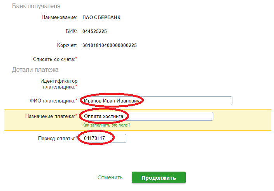This screenshot has width=274, height=191.
Task: Open the 'Как заполнить это поле?' help link
Action: click(106, 125)
